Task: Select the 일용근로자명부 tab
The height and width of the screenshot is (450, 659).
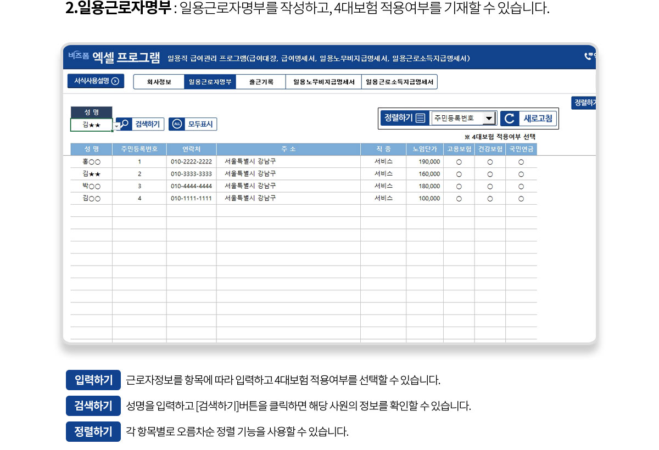Action: 210,82
